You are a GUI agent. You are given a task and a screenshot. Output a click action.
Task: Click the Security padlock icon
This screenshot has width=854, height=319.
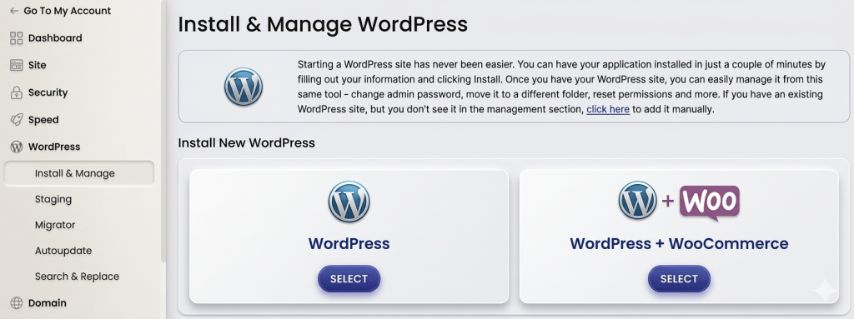17,92
